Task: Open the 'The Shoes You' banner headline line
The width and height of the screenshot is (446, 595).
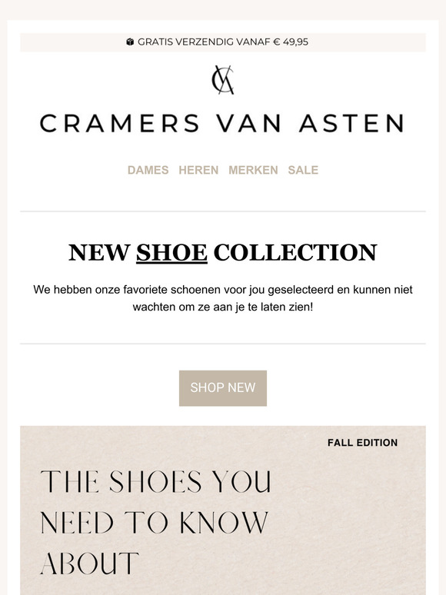Action: click(155, 481)
